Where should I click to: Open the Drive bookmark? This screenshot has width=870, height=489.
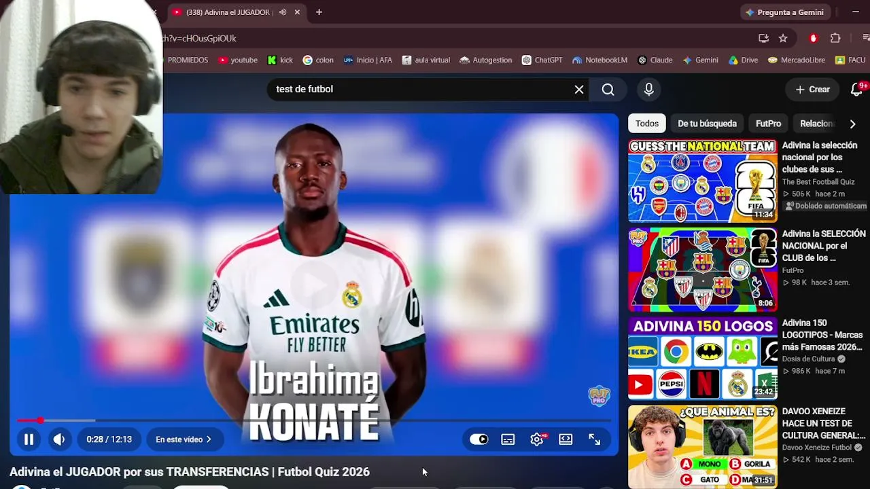click(743, 60)
